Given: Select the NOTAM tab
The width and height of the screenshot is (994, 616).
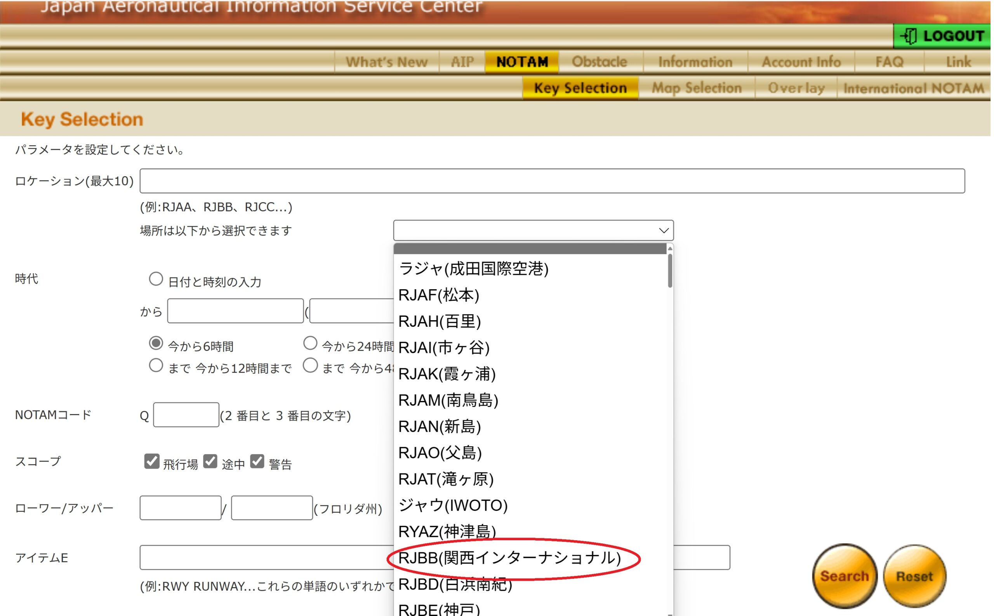Looking at the screenshot, I should [522, 62].
